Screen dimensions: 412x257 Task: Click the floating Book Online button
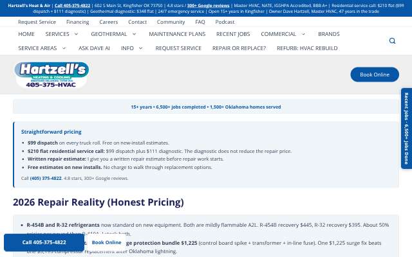tap(106, 242)
